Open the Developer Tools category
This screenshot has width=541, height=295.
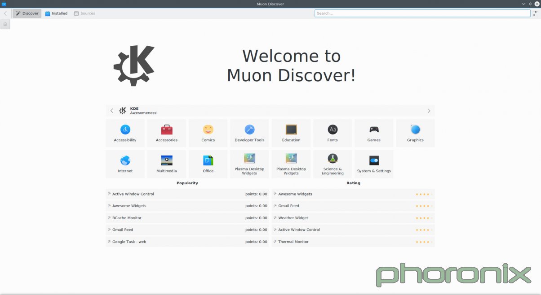[x=249, y=133]
